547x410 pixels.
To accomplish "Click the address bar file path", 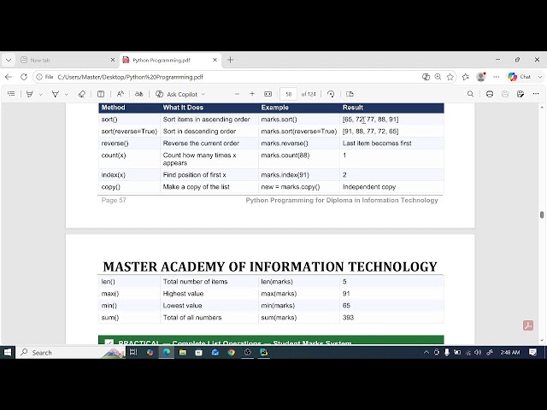I will click(x=130, y=77).
